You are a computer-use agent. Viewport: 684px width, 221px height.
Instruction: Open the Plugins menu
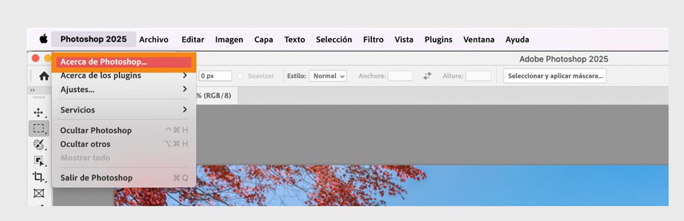coord(438,39)
